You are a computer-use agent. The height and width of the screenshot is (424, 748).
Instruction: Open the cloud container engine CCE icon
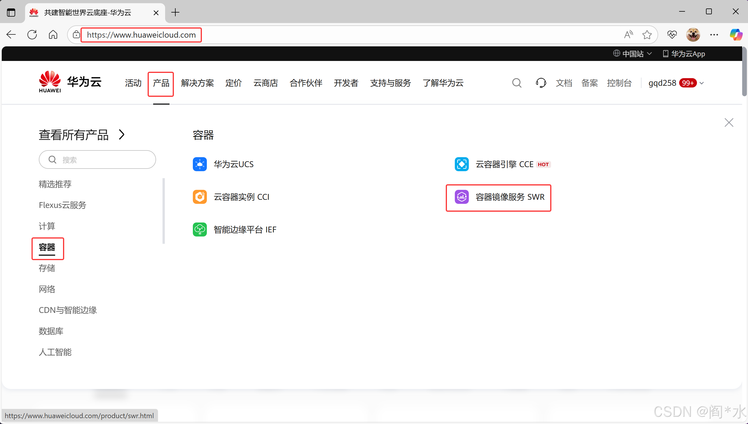[x=462, y=164]
